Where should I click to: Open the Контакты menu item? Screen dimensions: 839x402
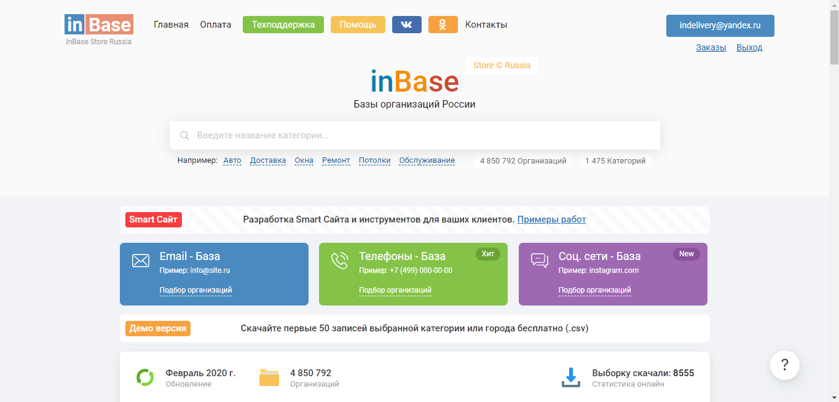pyautogui.click(x=486, y=25)
